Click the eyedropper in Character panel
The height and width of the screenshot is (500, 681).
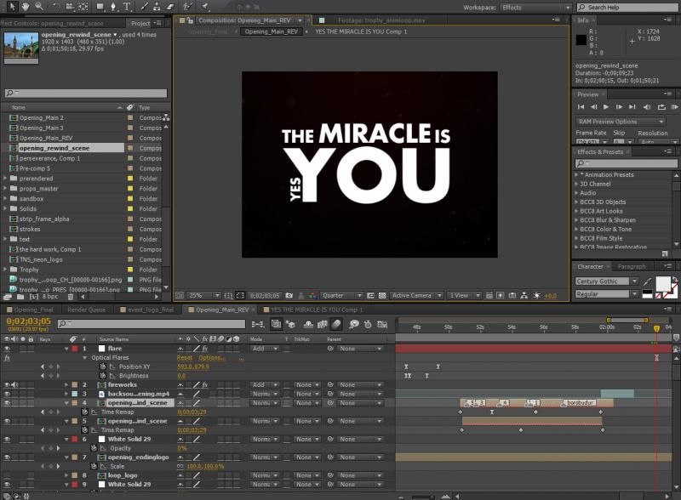coord(648,281)
